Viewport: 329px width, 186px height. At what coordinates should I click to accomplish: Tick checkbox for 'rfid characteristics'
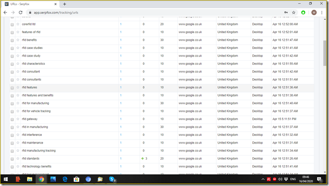[x=12, y=64]
